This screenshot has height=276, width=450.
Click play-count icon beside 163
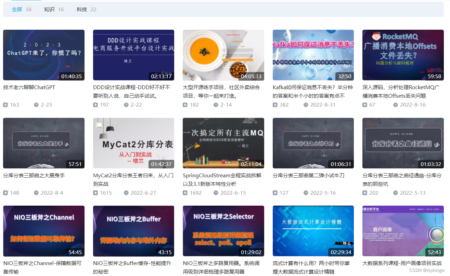coord(5,105)
